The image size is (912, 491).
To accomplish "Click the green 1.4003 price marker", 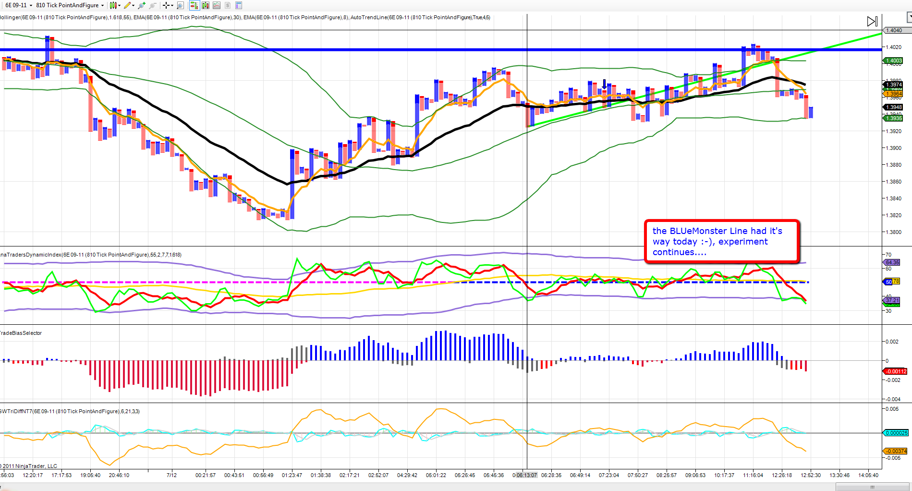I will pos(893,61).
